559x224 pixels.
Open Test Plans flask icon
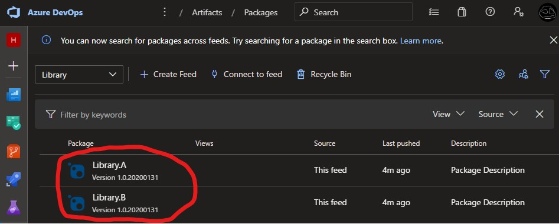coord(14,208)
